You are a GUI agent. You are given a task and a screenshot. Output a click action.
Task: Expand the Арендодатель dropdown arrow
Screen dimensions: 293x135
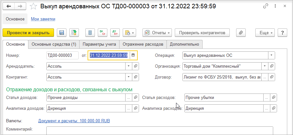pos(128,66)
